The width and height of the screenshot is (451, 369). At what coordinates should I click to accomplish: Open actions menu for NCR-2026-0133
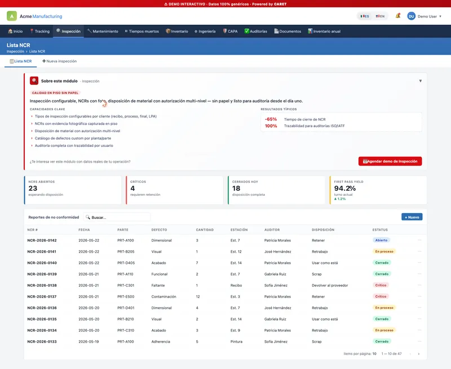click(419, 341)
